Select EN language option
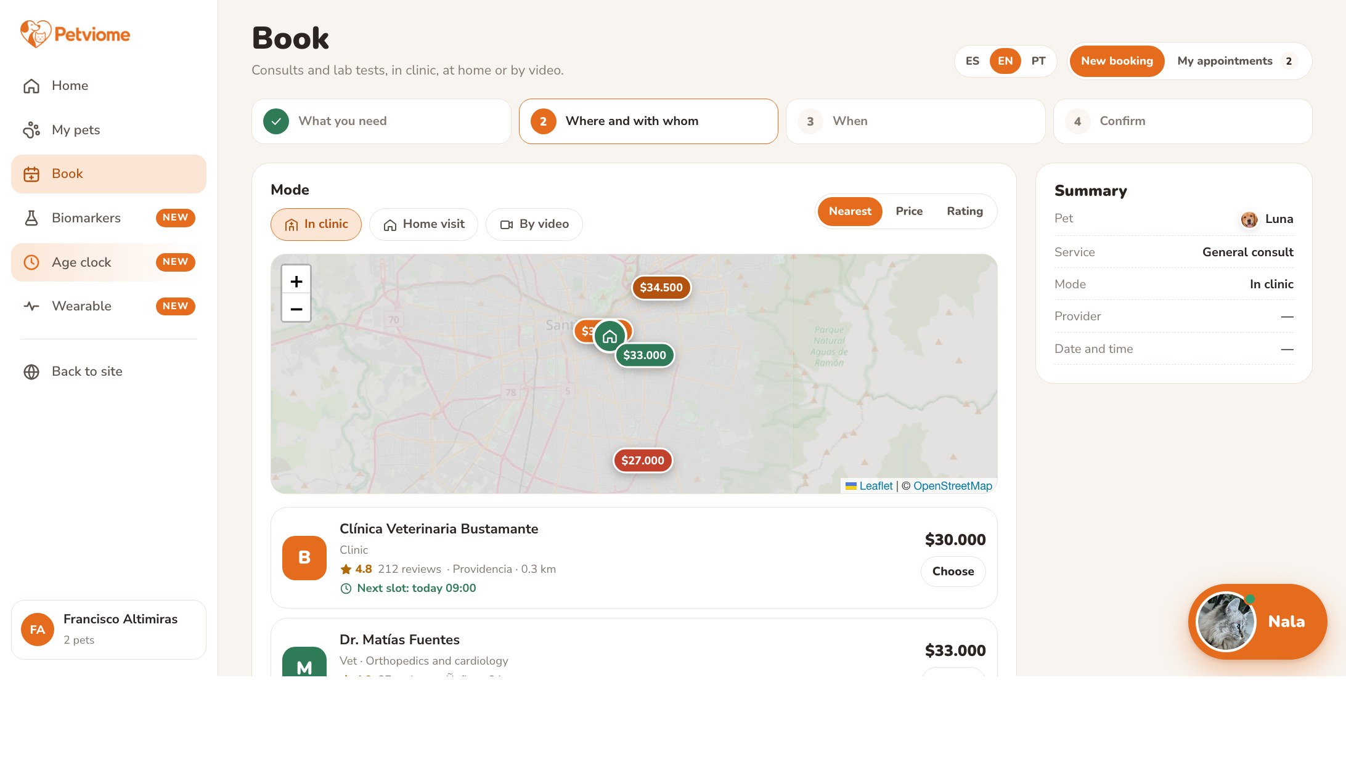This screenshot has width=1346, height=757. (x=1005, y=61)
